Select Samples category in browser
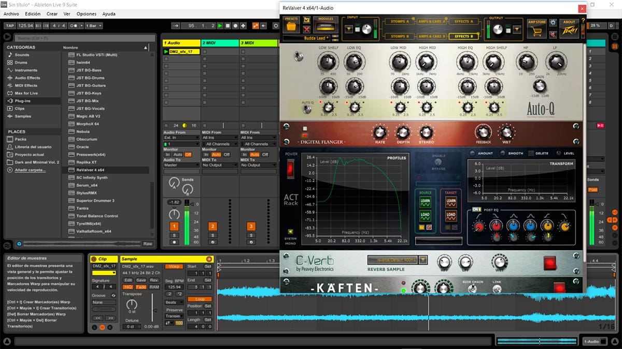Image resolution: width=622 pixels, height=349 pixels. click(x=23, y=116)
